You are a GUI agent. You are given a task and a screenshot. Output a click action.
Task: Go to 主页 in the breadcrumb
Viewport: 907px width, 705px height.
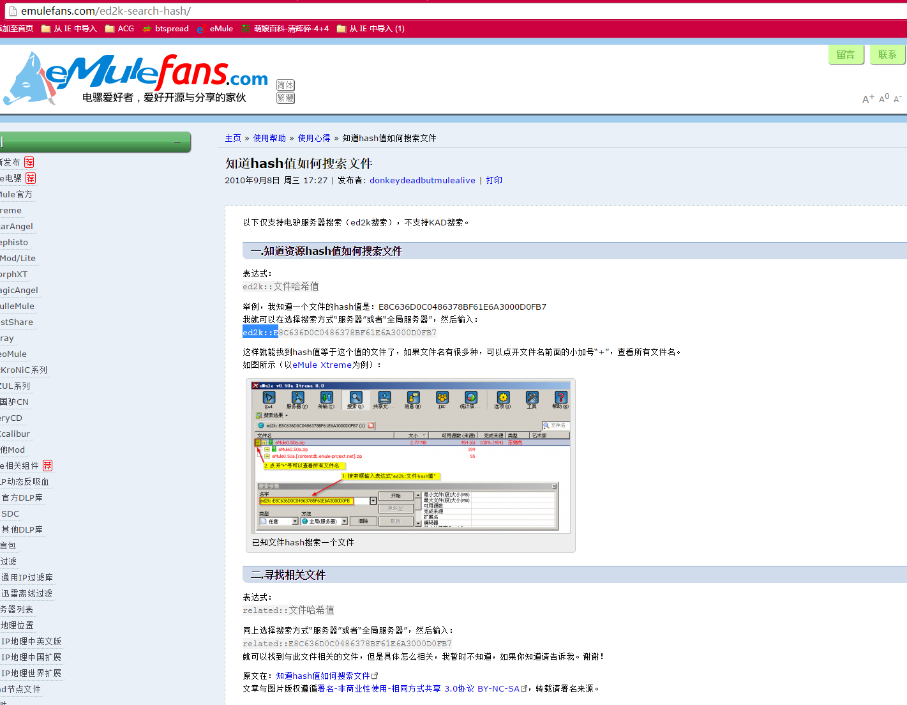[x=233, y=138]
